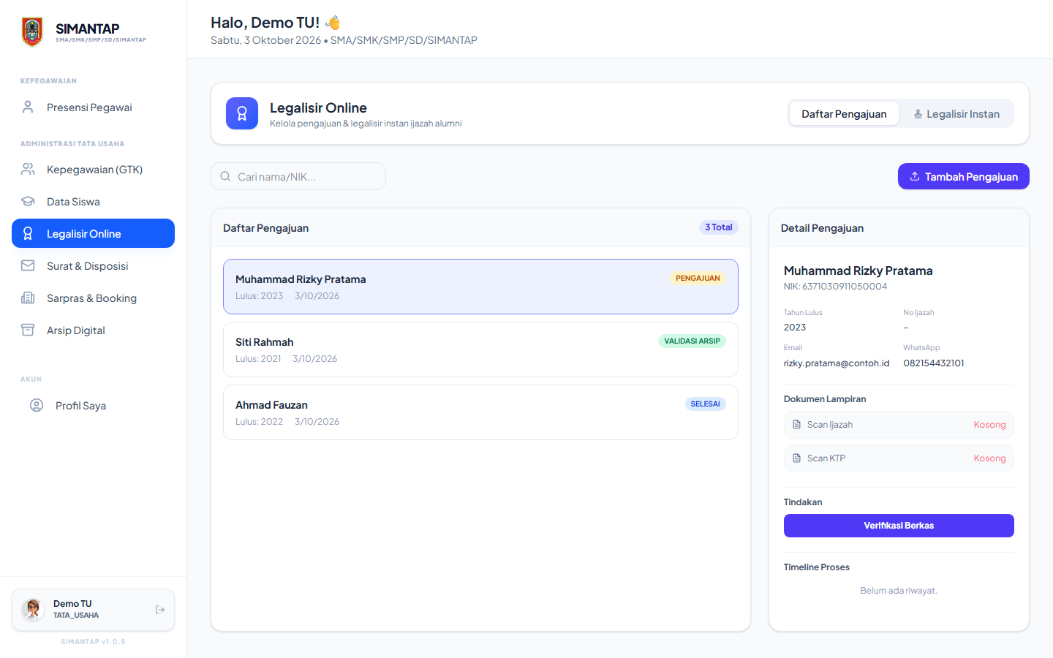This screenshot has height=658, width=1053.
Task: Click the SIMANTAP v1.0.5 version text
Action: [93, 642]
